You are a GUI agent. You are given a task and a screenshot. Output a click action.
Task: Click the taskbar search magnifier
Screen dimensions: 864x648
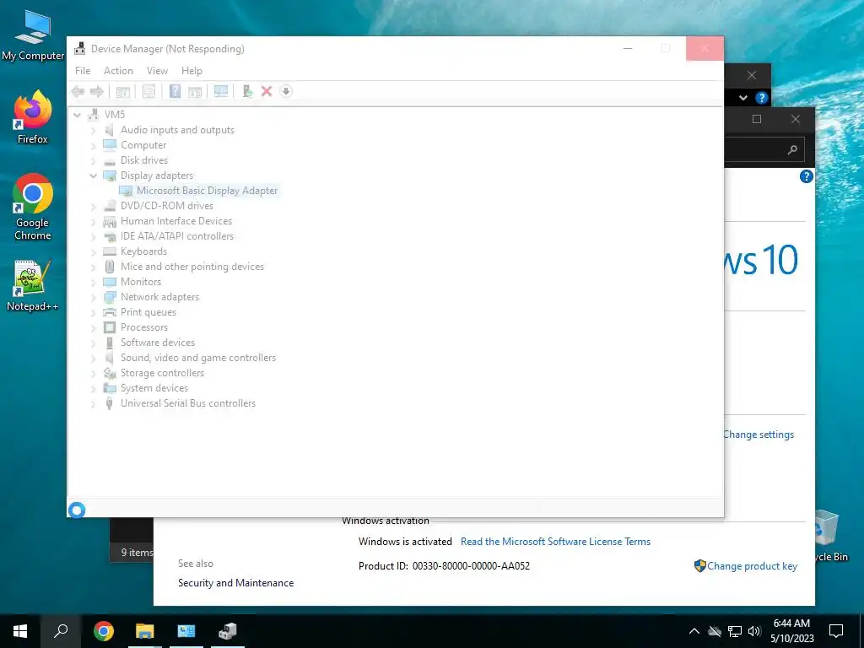(x=61, y=631)
